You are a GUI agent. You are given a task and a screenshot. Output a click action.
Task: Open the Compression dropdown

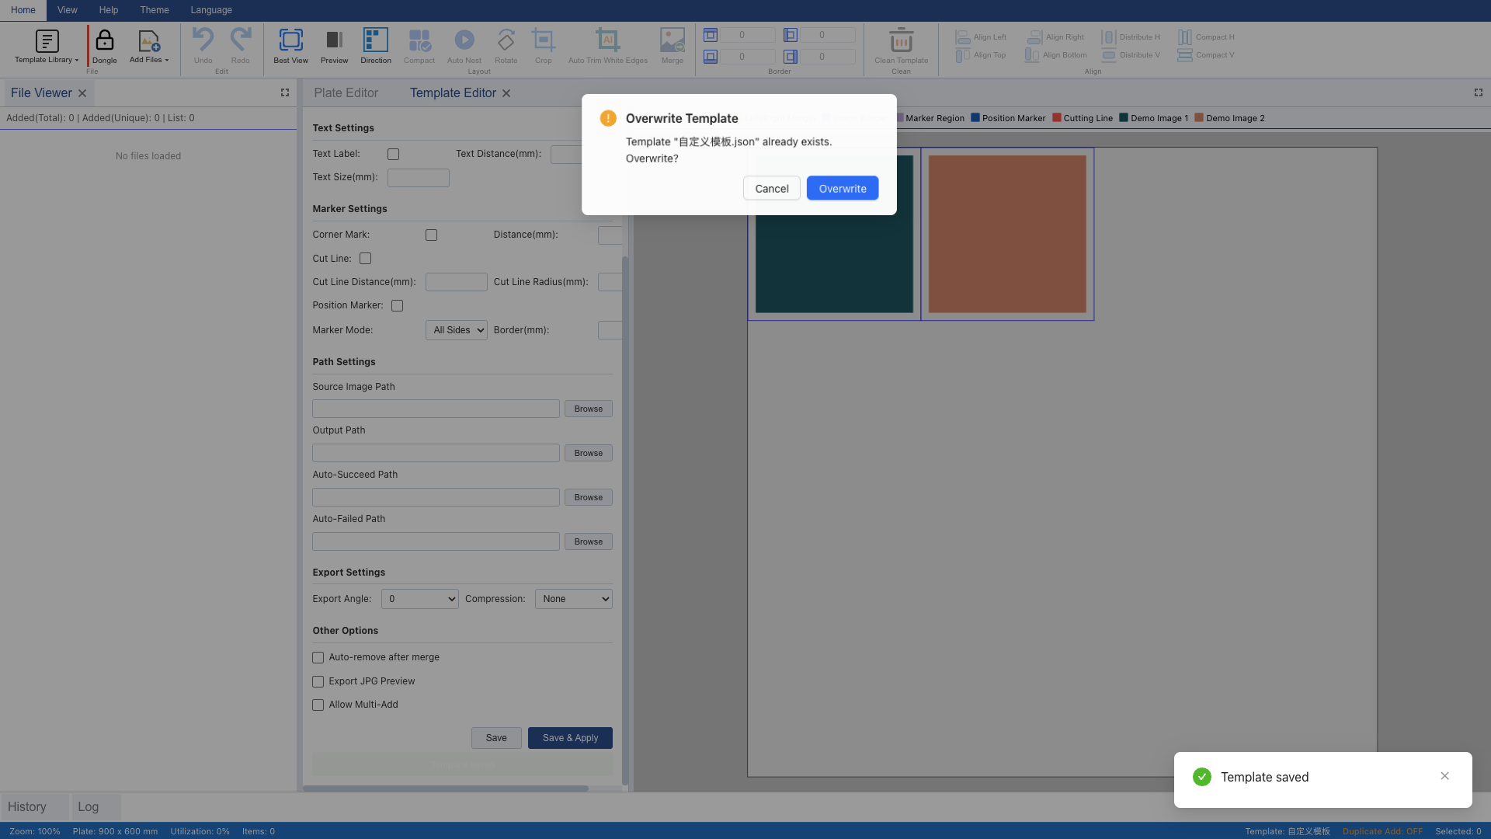click(574, 599)
